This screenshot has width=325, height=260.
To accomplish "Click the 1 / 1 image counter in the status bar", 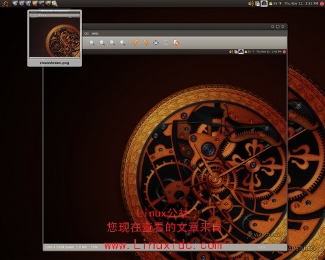I will [x=261, y=247].
